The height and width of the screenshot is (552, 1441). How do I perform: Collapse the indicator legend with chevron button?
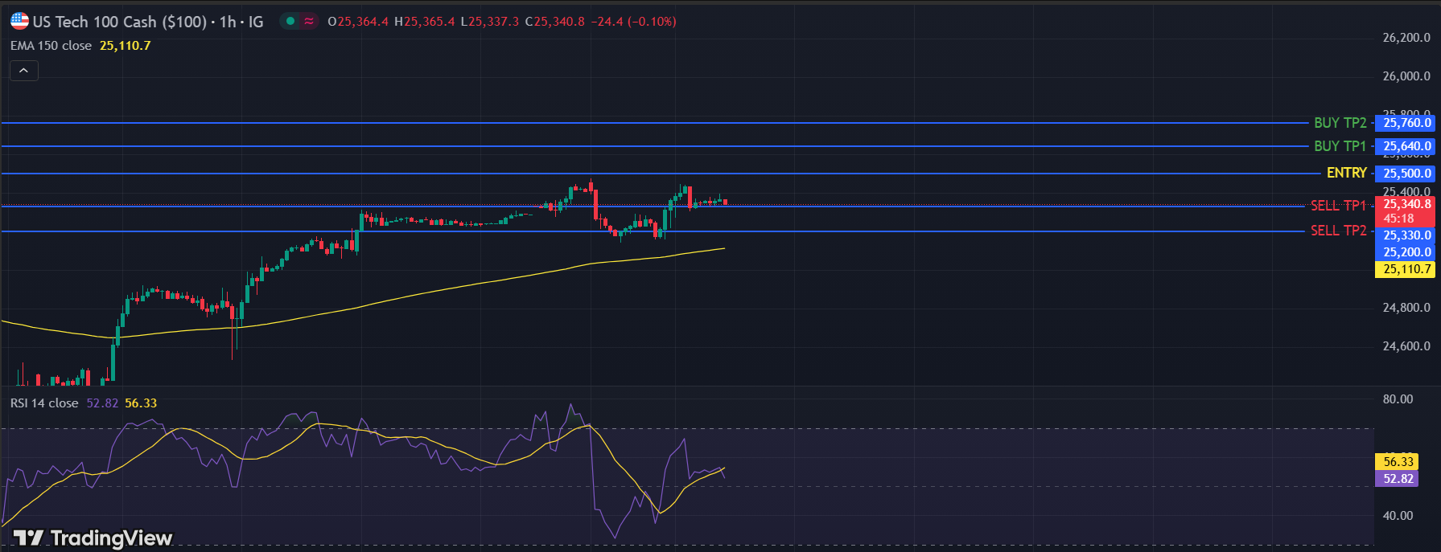pos(24,71)
